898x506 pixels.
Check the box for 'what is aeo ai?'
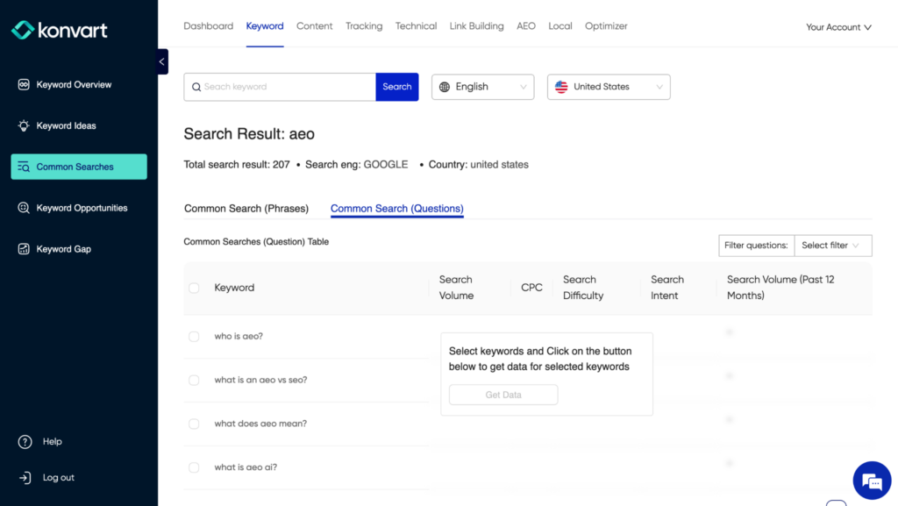[x=194, y=467]
